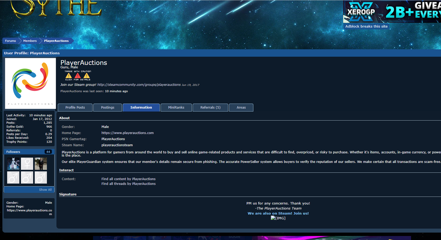Screen dimensions: 441x240
Task: Click the broken [IMG] in the signature
Action: click(278, 218)
